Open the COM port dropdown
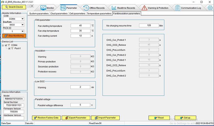 point(23,19)
